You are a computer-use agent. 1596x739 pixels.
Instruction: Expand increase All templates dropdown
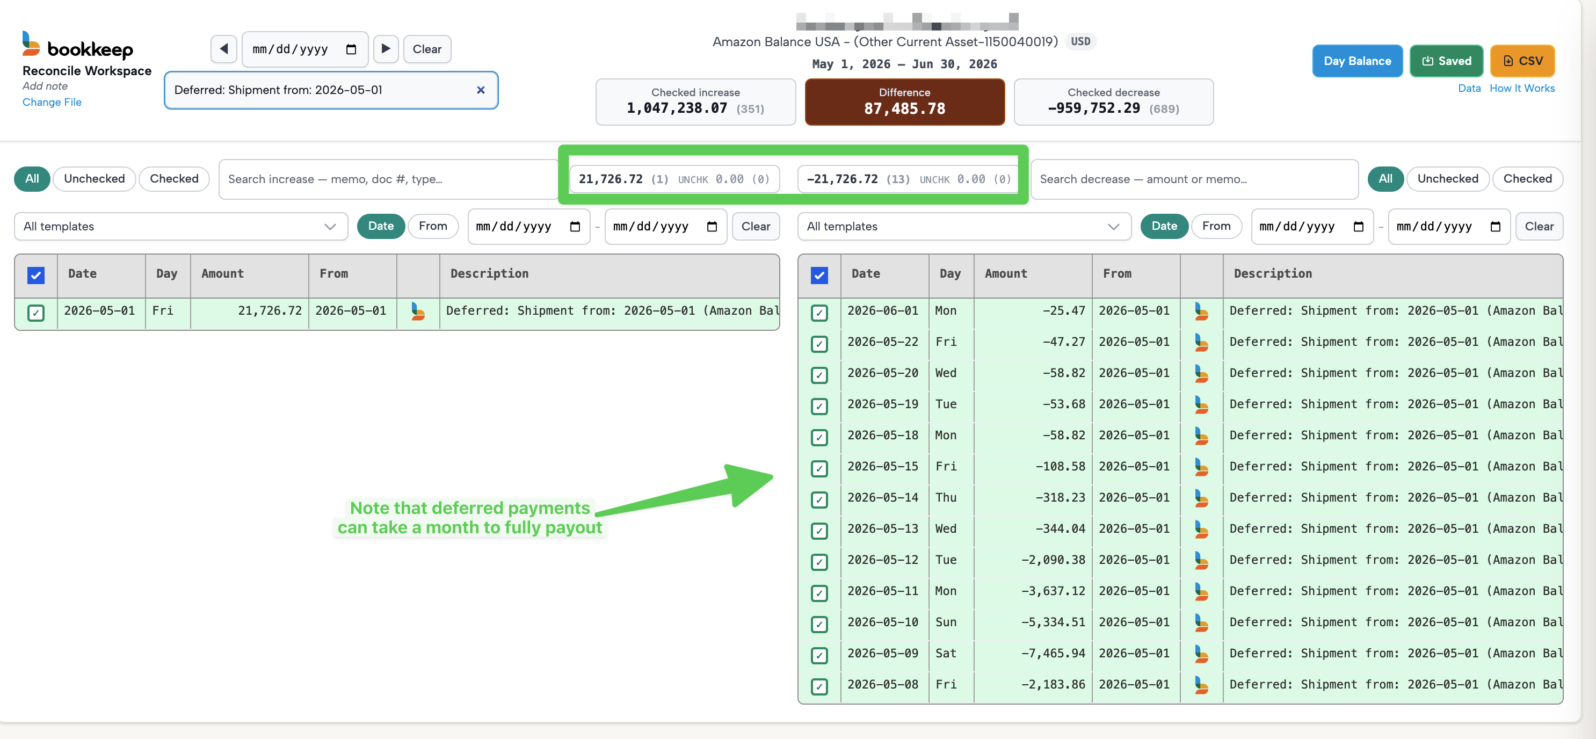tap(181, 227)
